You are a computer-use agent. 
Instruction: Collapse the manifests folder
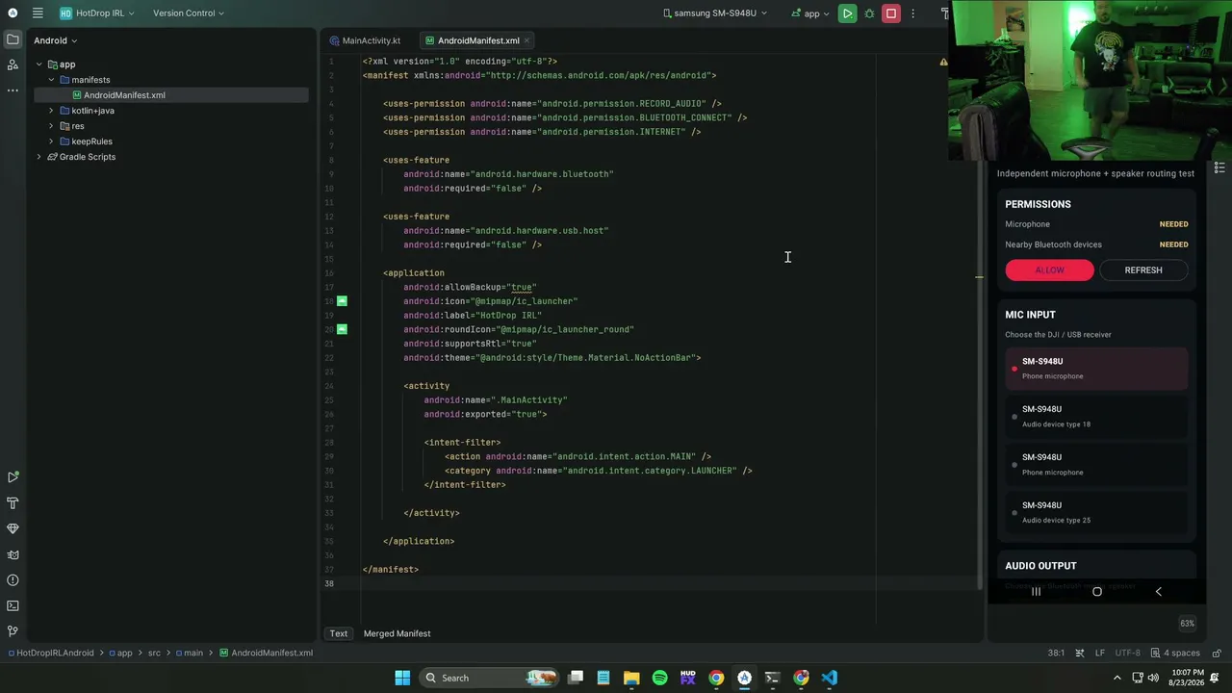pyautogui.click(x=51, y=80)
